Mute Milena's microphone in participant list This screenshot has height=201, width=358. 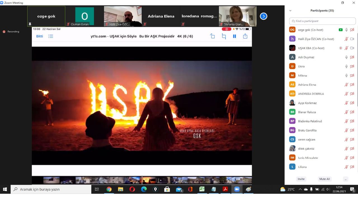[346, 75]
